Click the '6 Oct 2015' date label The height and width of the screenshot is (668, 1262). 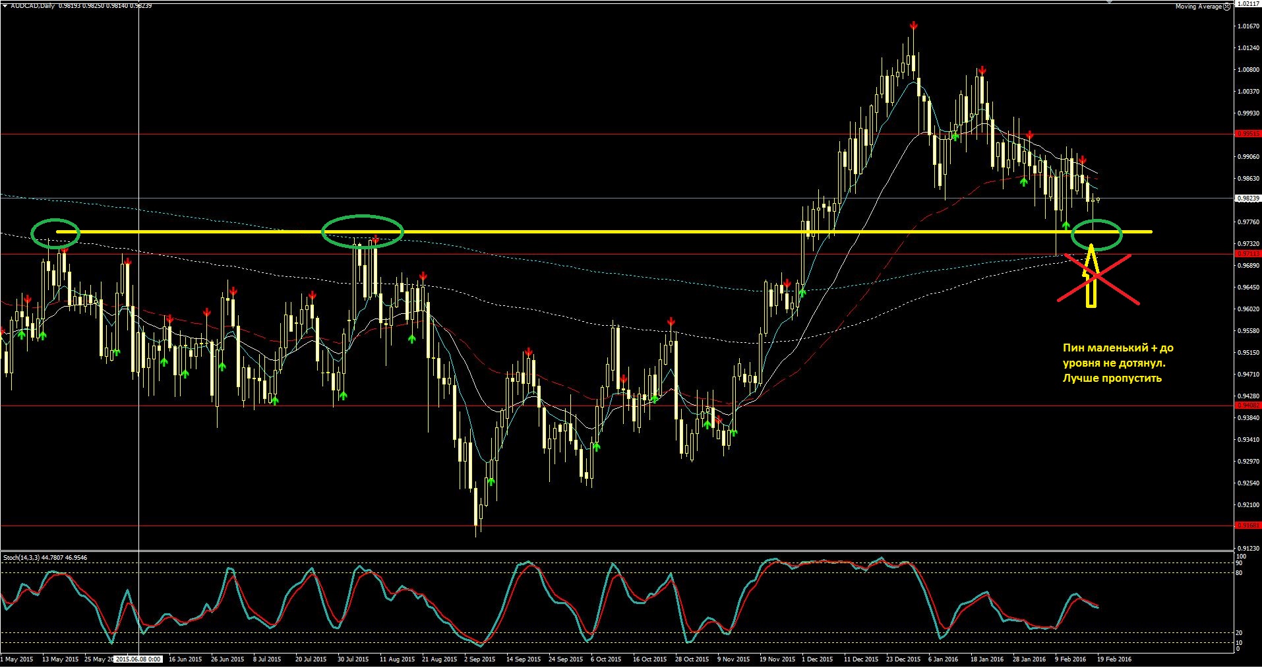click(x=606, y=659)
